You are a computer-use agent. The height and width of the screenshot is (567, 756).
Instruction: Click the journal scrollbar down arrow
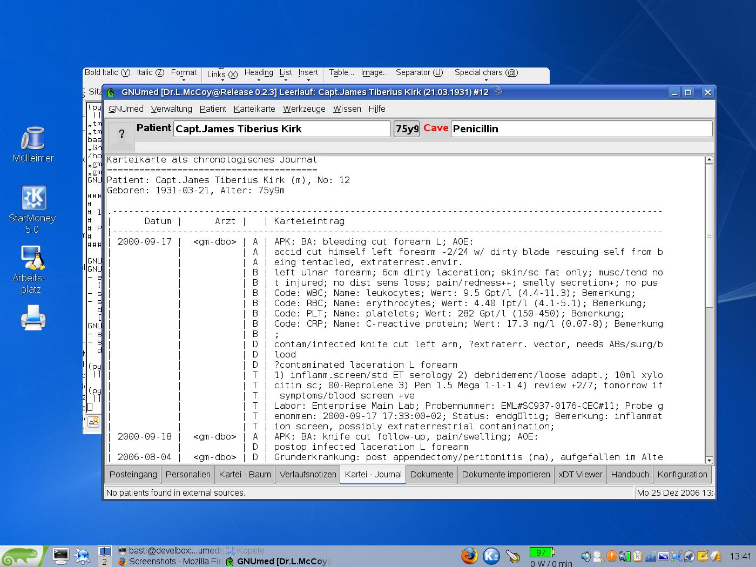[x=709, y=460]
